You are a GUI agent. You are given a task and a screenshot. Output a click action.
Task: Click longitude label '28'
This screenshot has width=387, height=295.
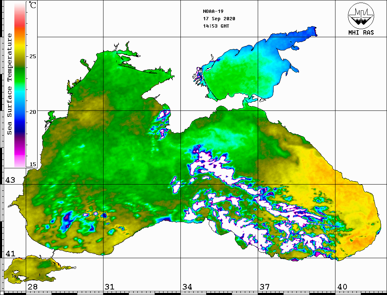(32, 287)
